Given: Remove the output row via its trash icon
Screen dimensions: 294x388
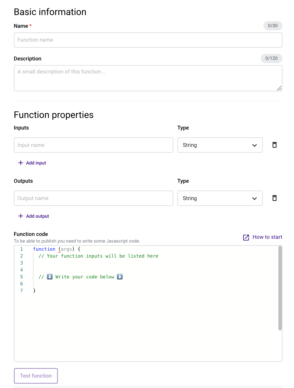Looking at the screenshot, I should point(274,198).
